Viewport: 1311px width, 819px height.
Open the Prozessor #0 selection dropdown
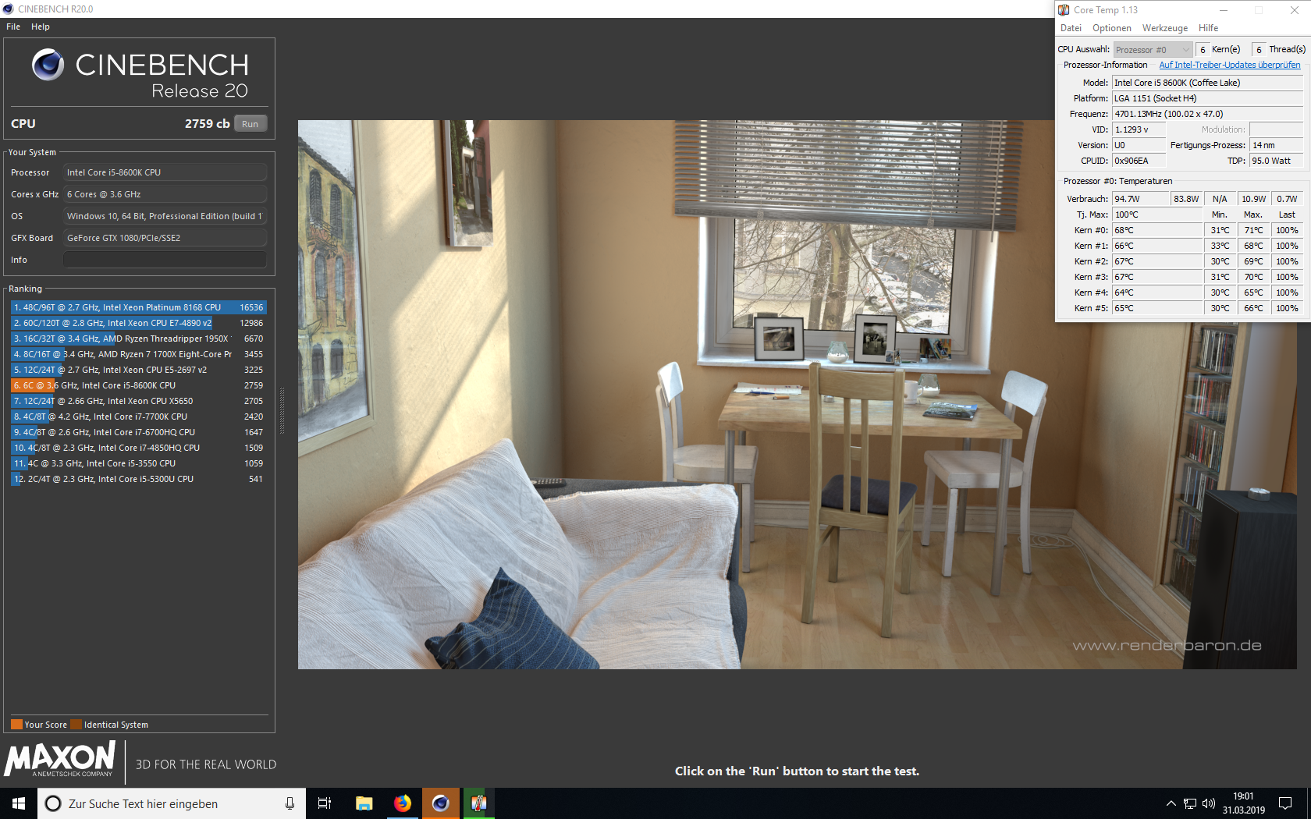click(1153, 49)
